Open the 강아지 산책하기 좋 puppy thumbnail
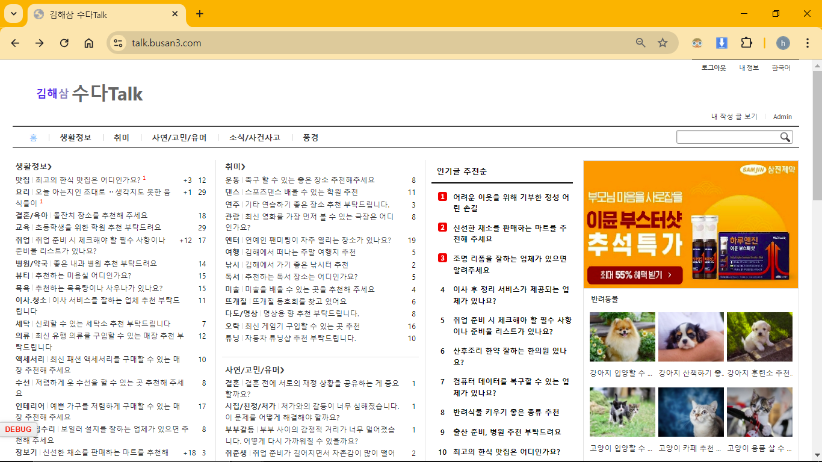The image size is (822, 462). [x=691, y=337]
